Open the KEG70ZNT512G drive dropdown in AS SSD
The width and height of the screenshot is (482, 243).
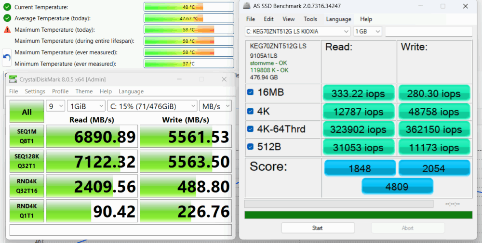click(297, 31)
